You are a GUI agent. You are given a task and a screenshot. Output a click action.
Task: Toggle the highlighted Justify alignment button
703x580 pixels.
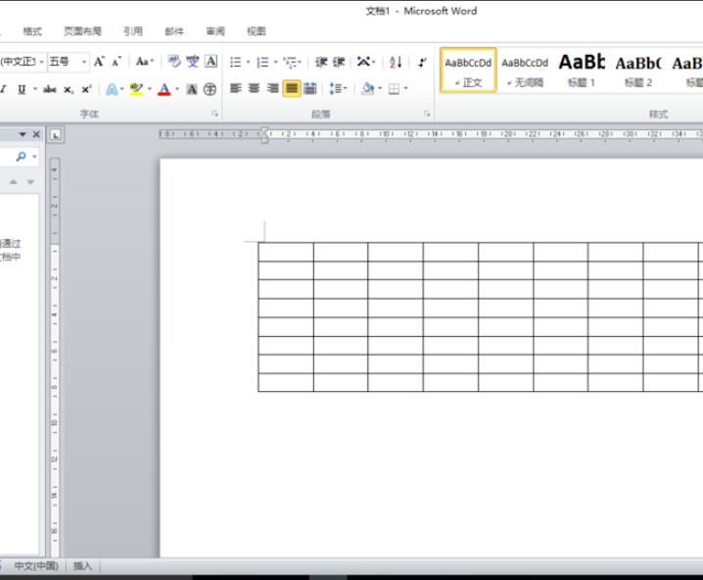click(292, 88)
